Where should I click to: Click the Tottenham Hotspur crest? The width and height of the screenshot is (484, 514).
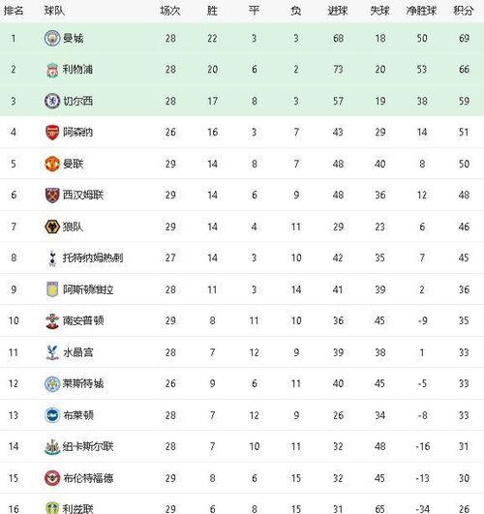click(x=52, y=258)
